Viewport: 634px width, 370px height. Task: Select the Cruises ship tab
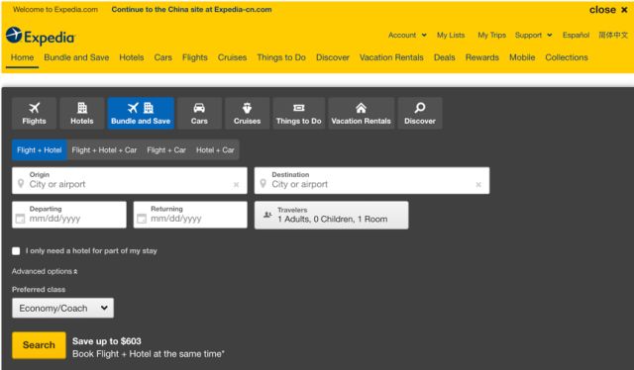pos(247,113)
